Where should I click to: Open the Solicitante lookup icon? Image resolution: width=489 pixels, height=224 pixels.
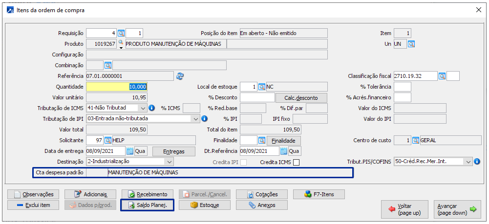pos(108,140)
